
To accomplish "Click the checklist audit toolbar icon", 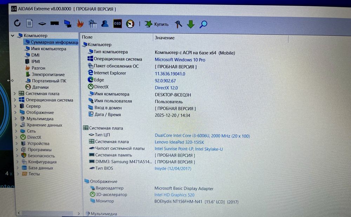I will click(92, 24).
